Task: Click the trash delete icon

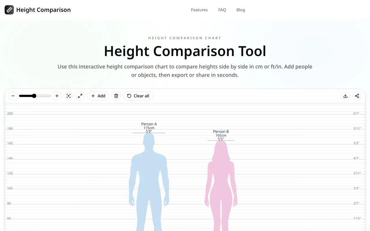Action: [x=116, y=96]
